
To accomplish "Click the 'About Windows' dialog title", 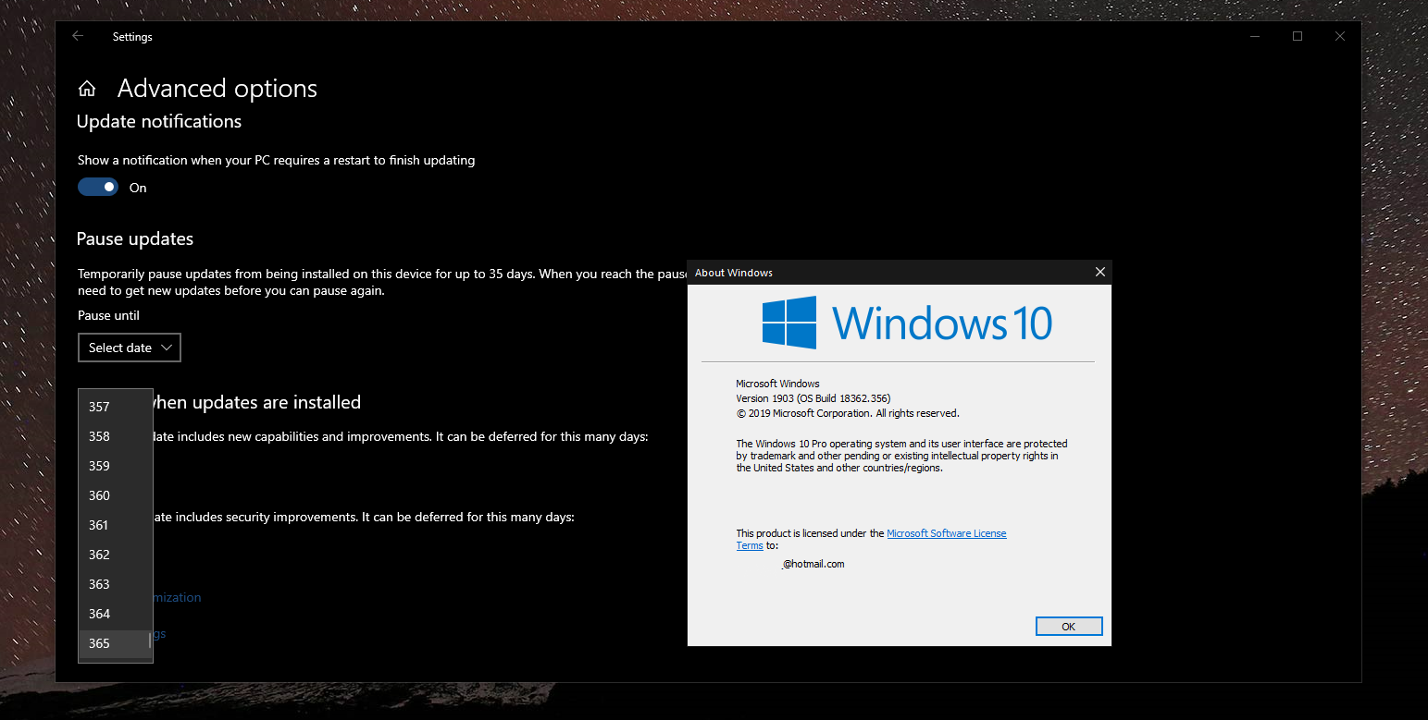I will tap(734, 272).
